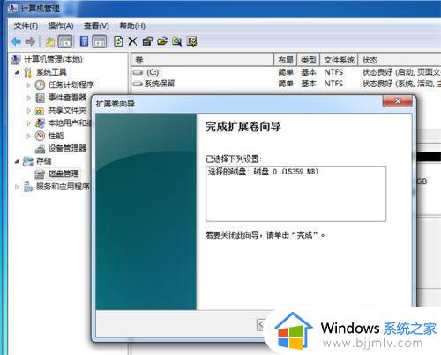Click the 卷 column header

203,60
